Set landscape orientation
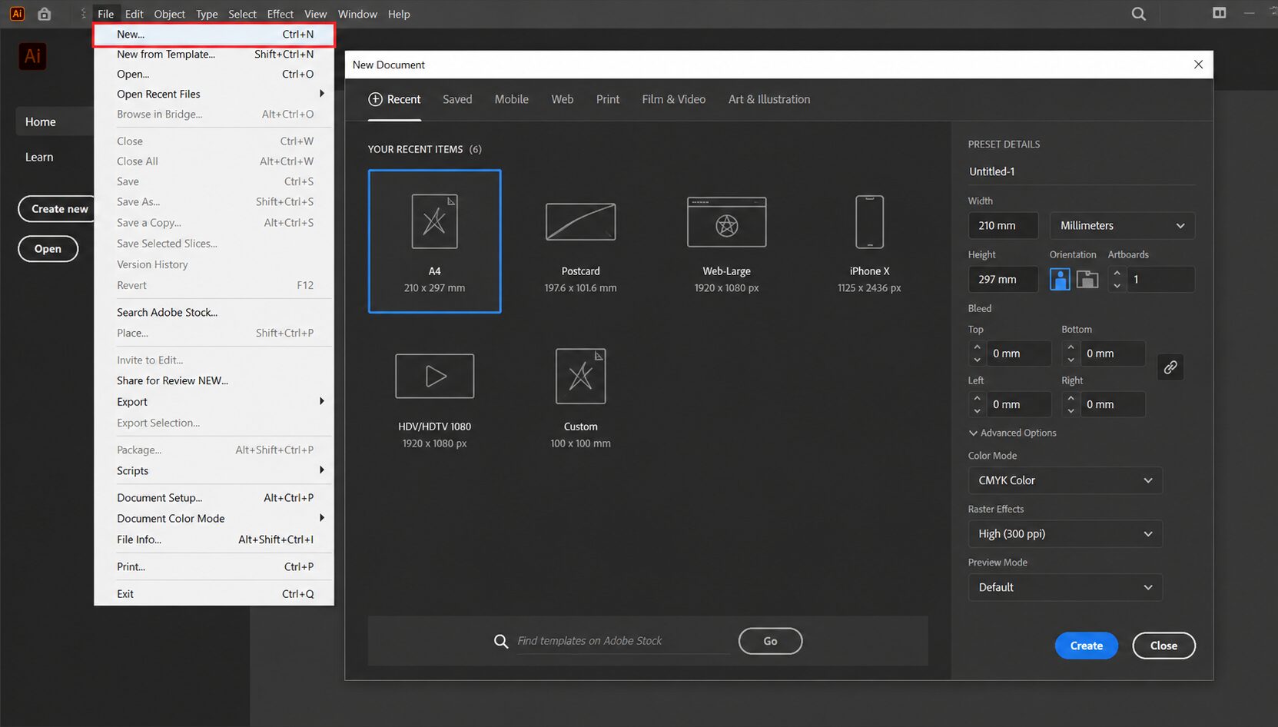This screenshot has height=727, width=1278. click(1087, 280)
